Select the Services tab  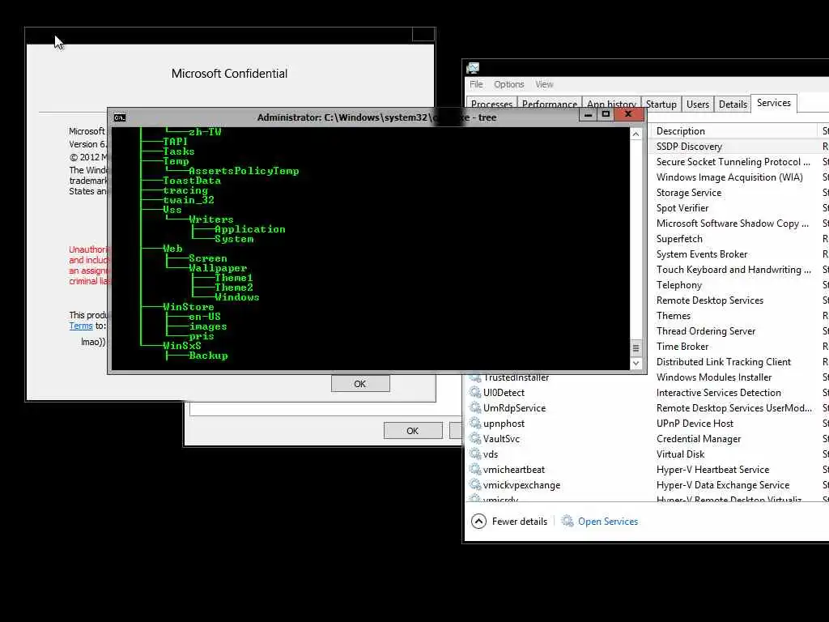coord(773,103)
